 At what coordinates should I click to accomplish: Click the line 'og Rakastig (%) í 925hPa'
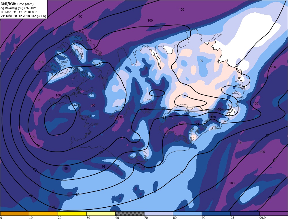[18, 8]
